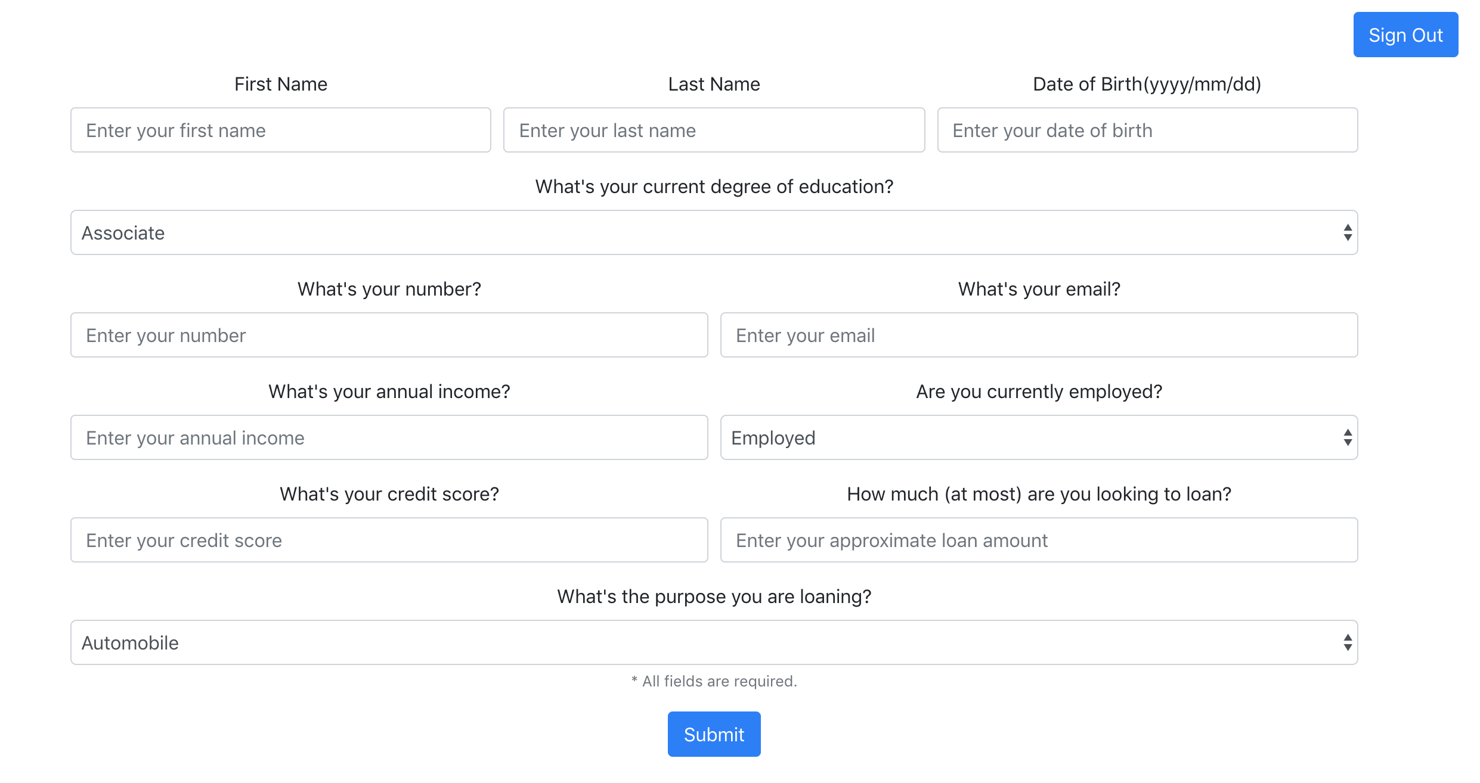This screenshot has width=1480, height=783.
Task: Click the arrow icon on Employed dropdown
Action: (1347, 438)
